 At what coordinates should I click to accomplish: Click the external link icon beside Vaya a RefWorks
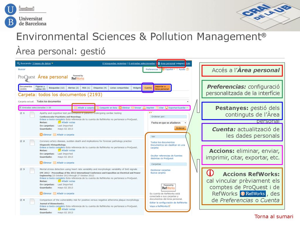169,206
